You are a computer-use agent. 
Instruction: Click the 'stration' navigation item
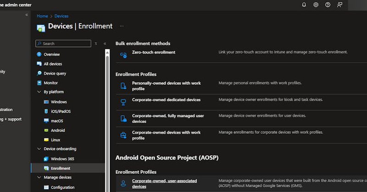coord(6,110)
